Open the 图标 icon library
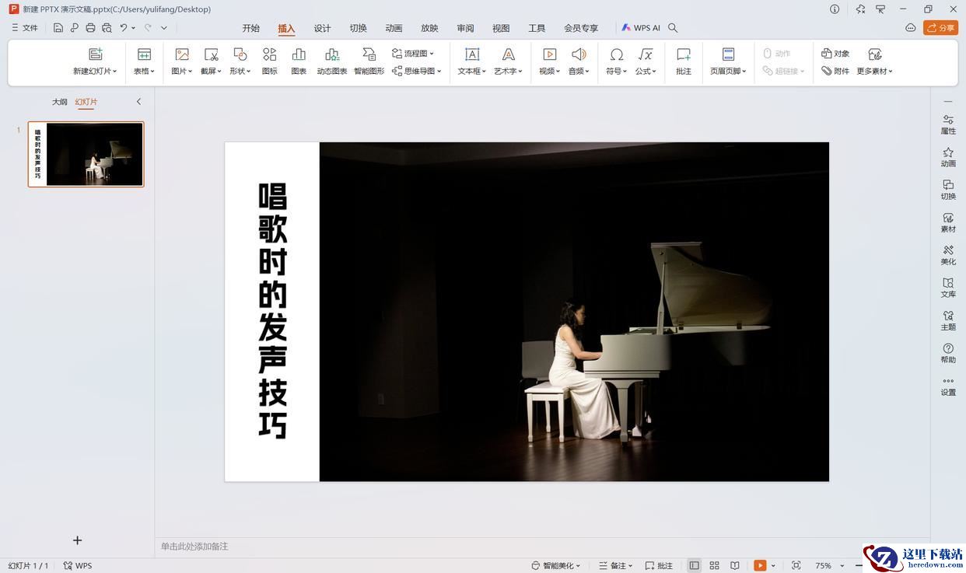The image size is (966, 573). coord(269,61)
